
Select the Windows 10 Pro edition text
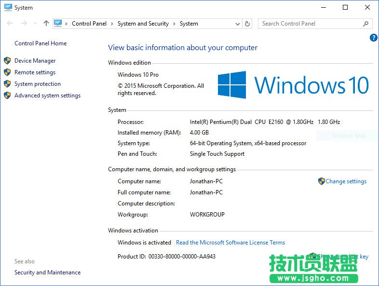click(138, 75)
